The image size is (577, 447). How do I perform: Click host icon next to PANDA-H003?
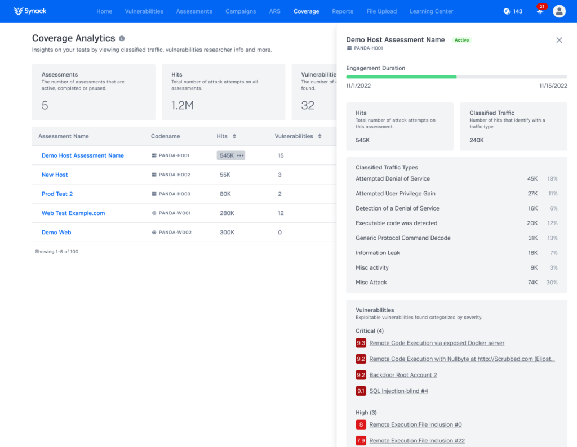click(154, 194)
